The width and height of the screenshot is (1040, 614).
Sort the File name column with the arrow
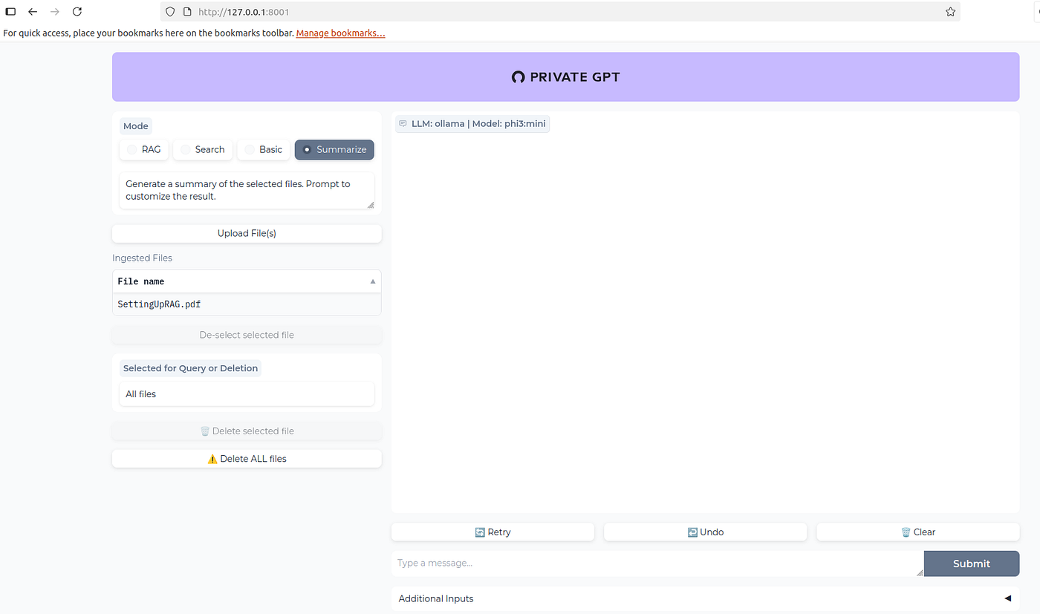click(373, 282)
